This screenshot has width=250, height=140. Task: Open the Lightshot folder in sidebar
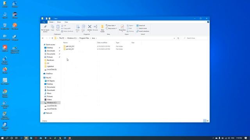coord(50,66)
